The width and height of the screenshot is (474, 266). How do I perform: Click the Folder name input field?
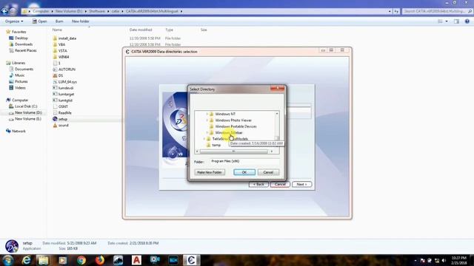click(244, 161)
